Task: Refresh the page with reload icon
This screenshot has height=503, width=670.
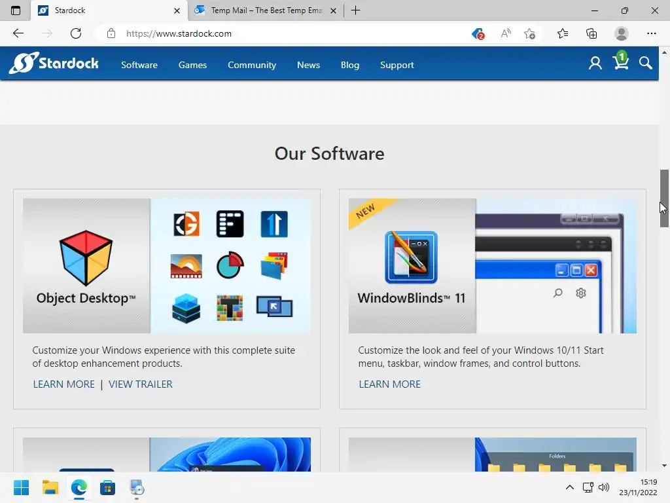Action: pos(76,33)
